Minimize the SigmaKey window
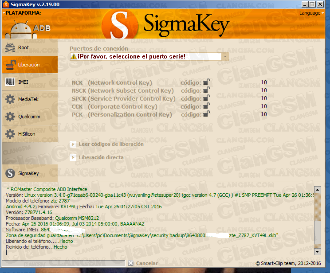Viewport: 330px width, 273px height. (305, 4)
